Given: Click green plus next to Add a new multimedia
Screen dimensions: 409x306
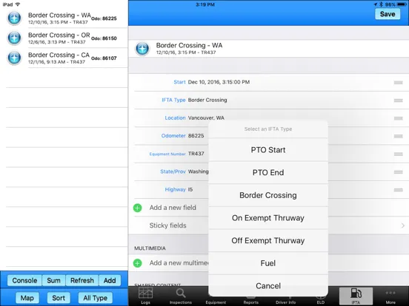Looking at the screenshot, I should 138,263.
